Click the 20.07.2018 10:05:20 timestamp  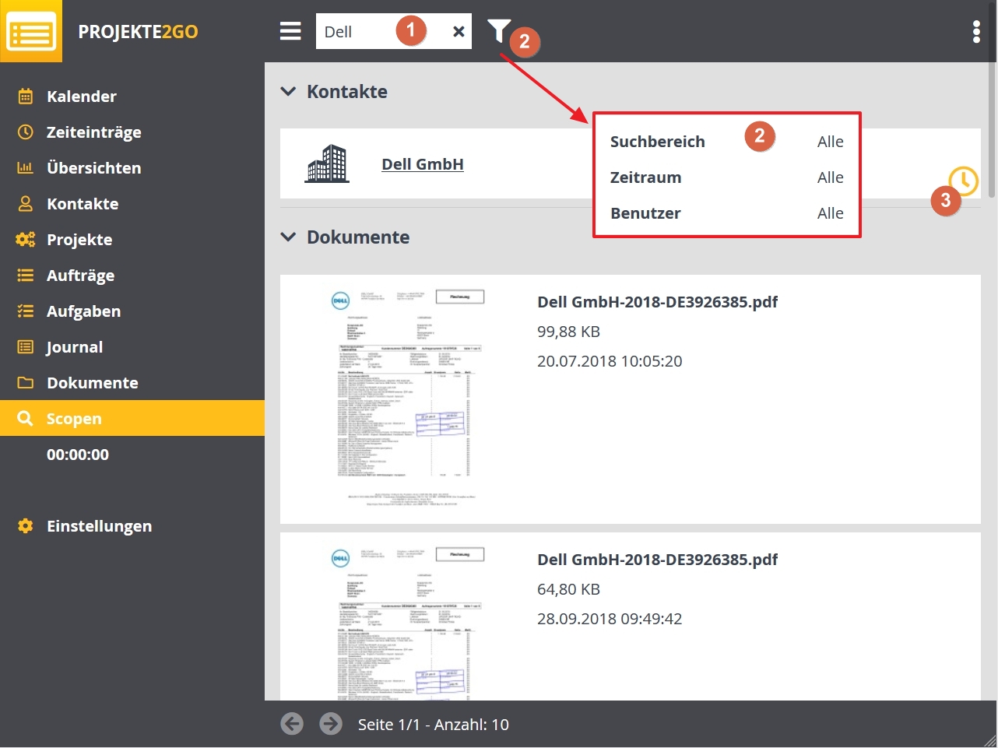click(610, 361)
